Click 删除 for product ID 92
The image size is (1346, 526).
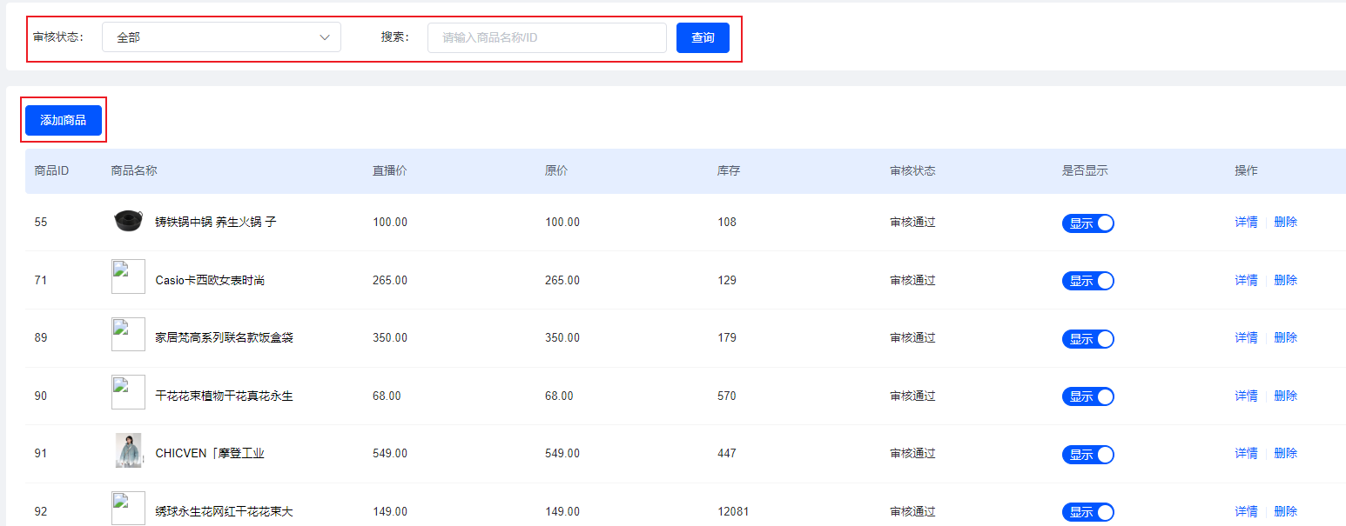(x=1285, y=511)
